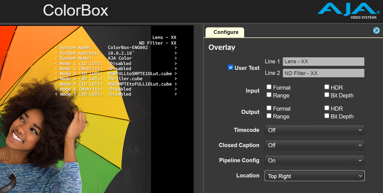Enable the Output Range checkbox
This screenshot has height=193, width=383.
tap(269, 116)
